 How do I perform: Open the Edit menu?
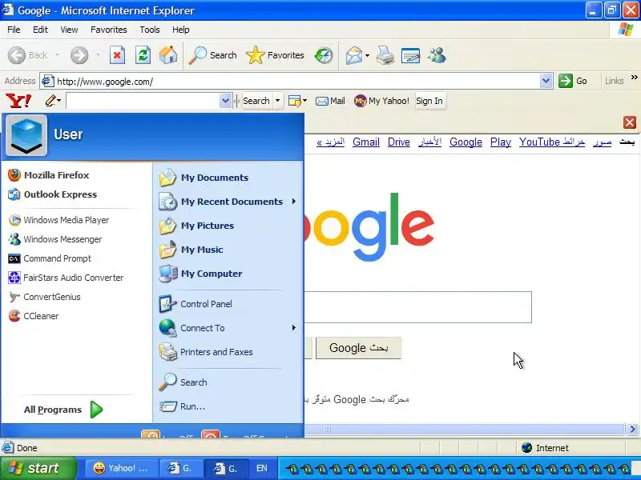click(x=40, y=30)
